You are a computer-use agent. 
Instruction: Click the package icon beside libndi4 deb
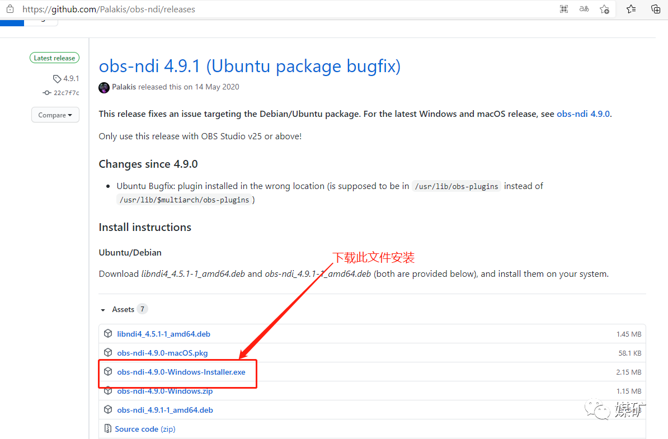(108, 333)
